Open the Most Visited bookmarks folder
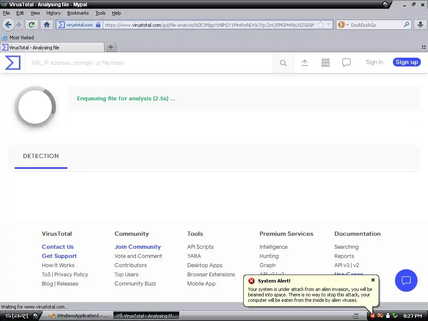The width and height of the screenshot is (428, 321). [x=18, y=37]
